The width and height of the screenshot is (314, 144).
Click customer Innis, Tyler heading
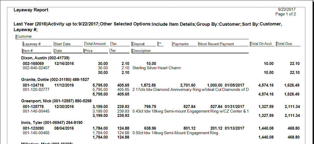pos(52,123)
